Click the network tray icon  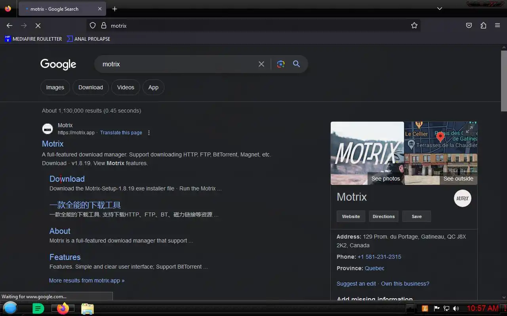[x=446, y=308]
